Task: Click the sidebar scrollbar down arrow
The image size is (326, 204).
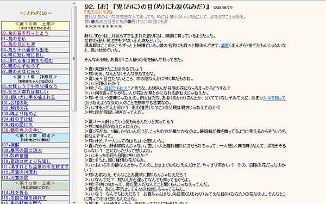Action: 74,202
